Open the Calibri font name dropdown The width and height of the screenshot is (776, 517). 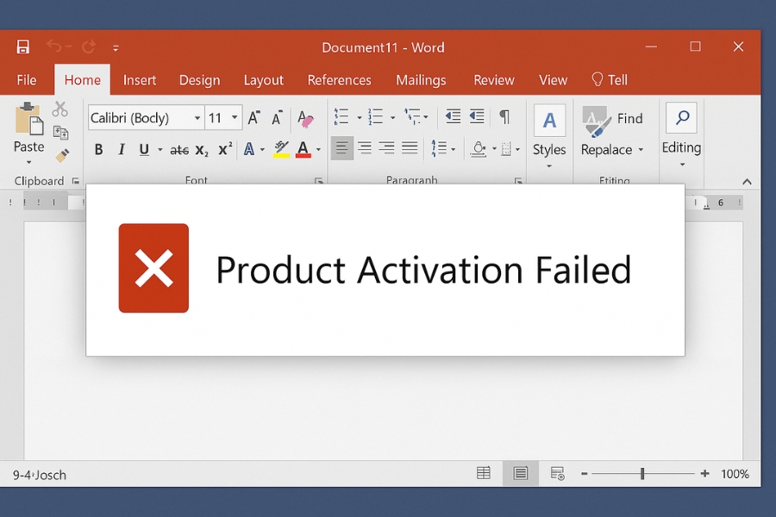click(197, 117)
